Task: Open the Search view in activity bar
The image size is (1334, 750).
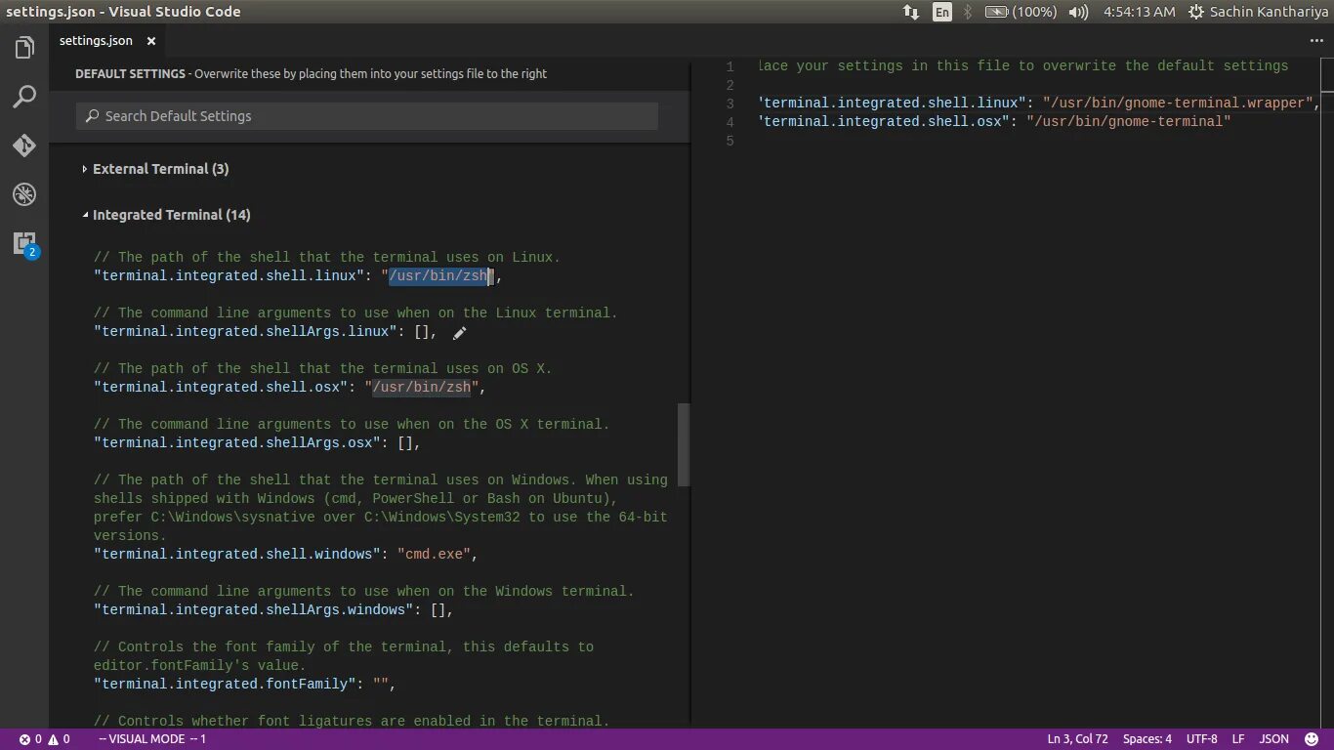Action: tap(24, 97)
